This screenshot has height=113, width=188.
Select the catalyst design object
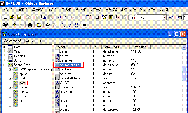pos(66,74)
